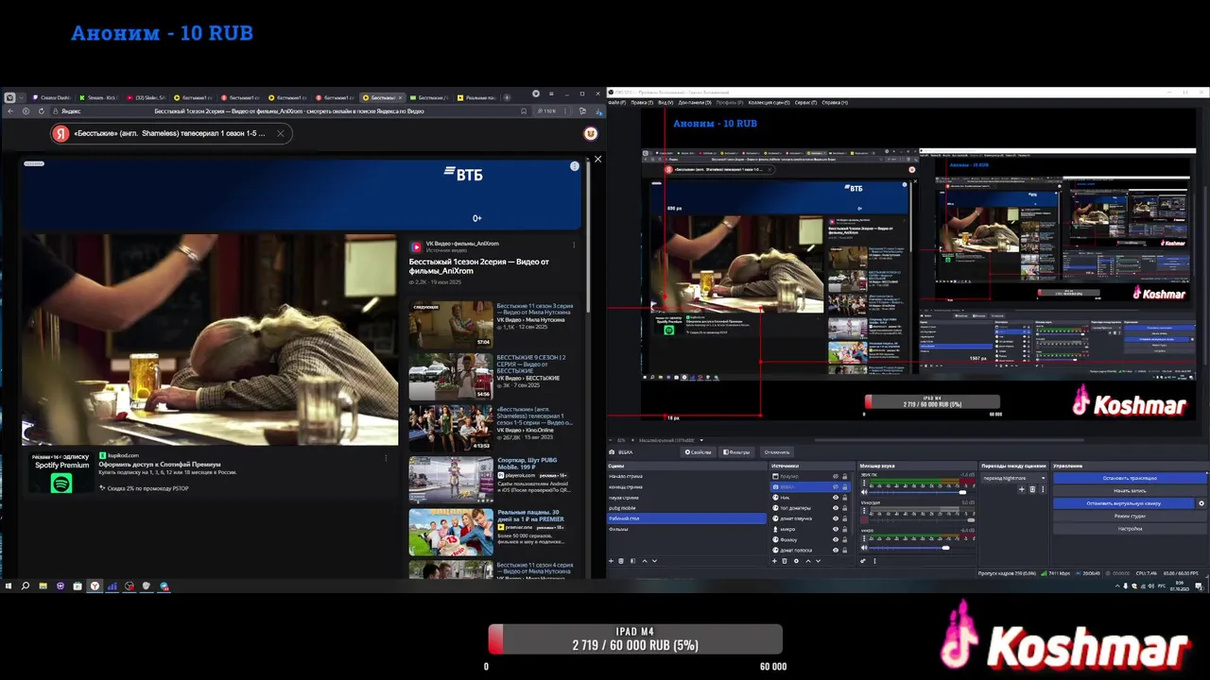Open source properties gear icon below the sources list
The image size is (1210, 680).
point(796,561)
